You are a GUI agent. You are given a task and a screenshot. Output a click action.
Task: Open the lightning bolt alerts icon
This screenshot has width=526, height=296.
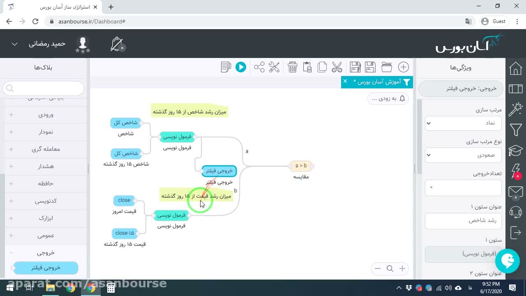(516, 171)
